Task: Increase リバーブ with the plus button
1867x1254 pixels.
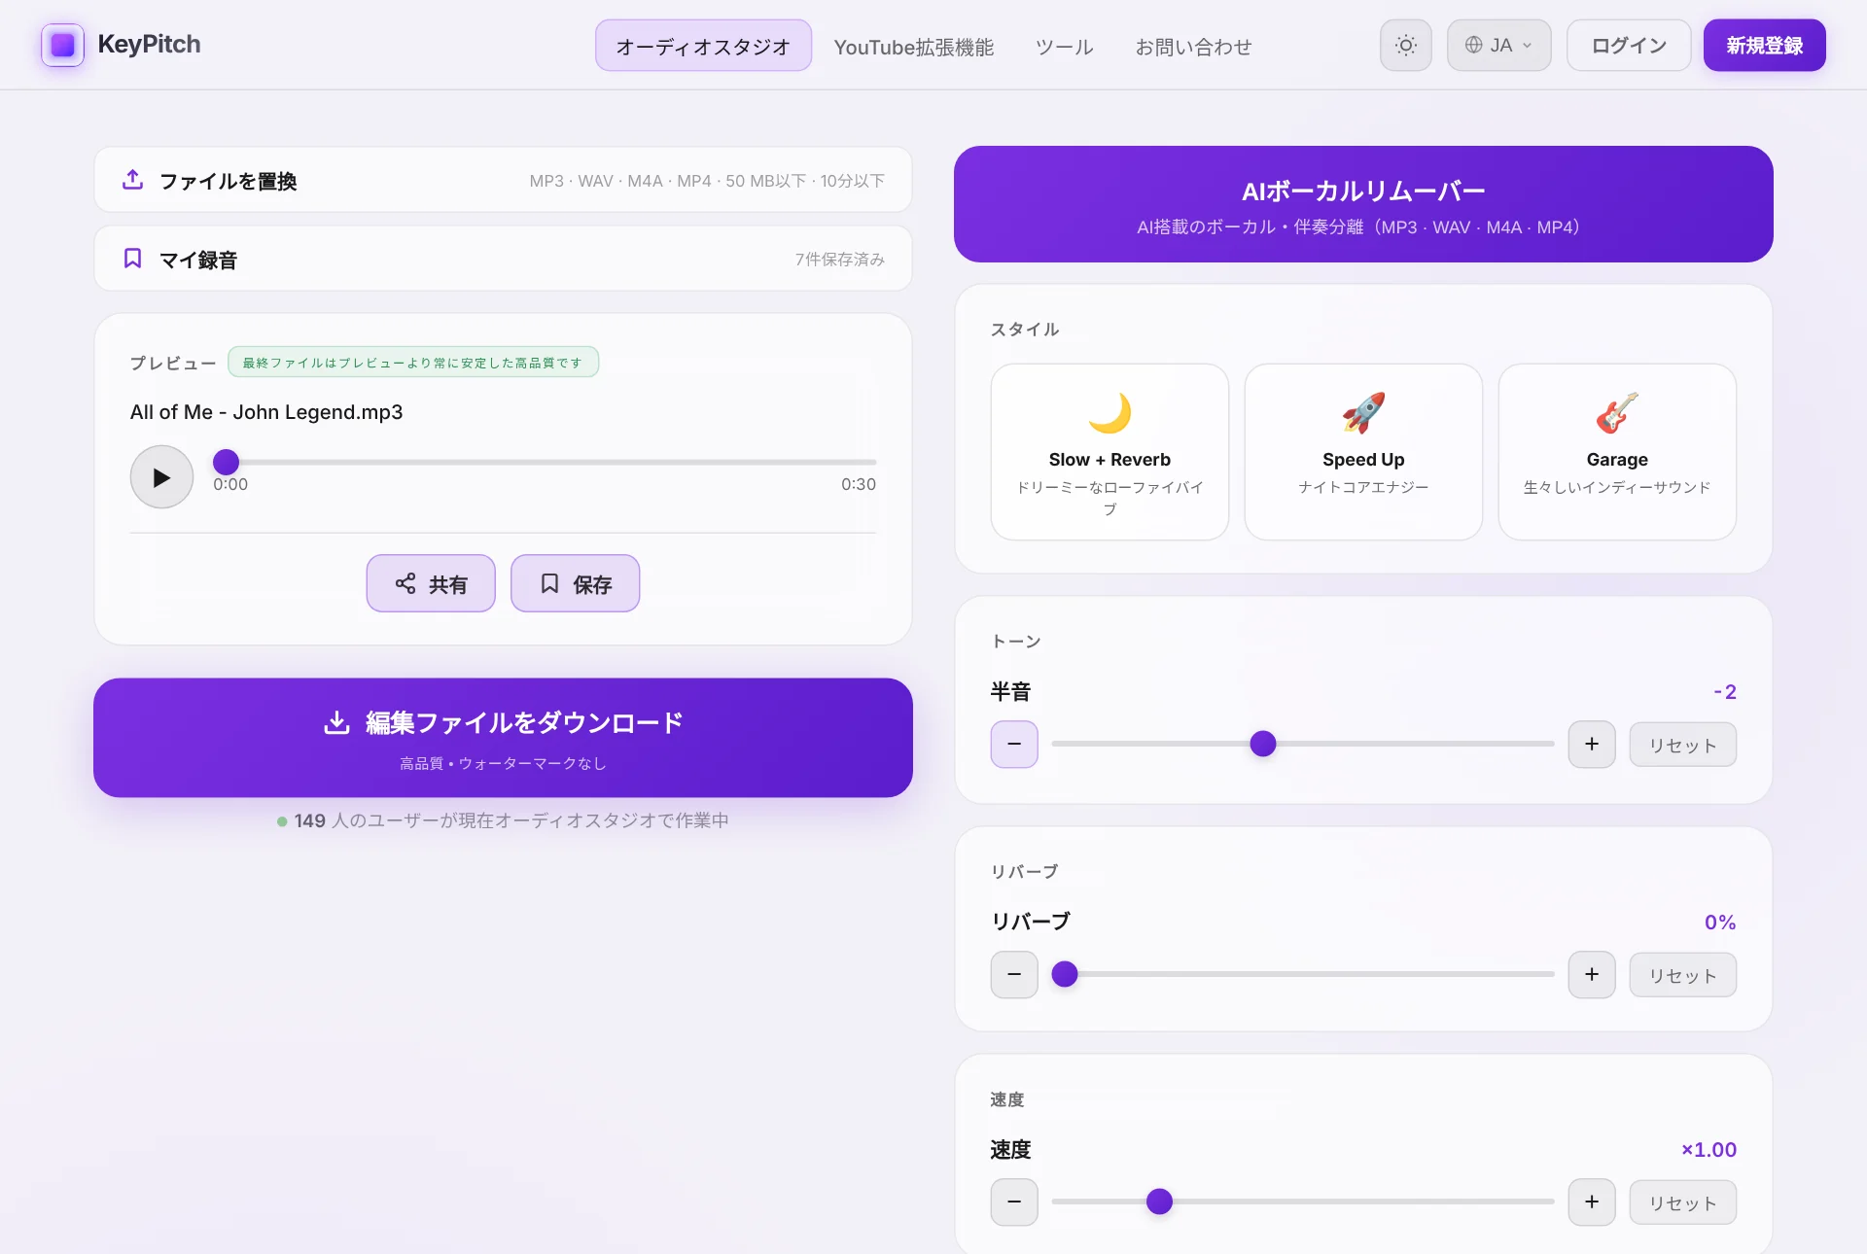Action: coord(1592,975)
